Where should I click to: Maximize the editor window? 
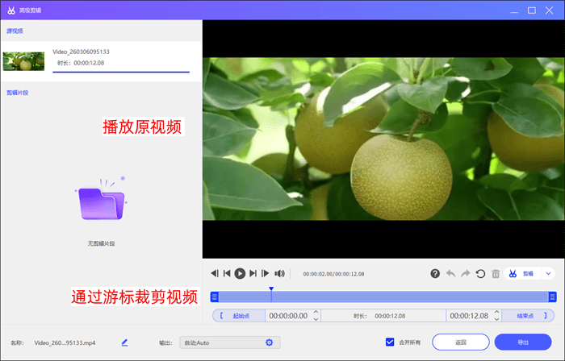[x=532, y=10]
